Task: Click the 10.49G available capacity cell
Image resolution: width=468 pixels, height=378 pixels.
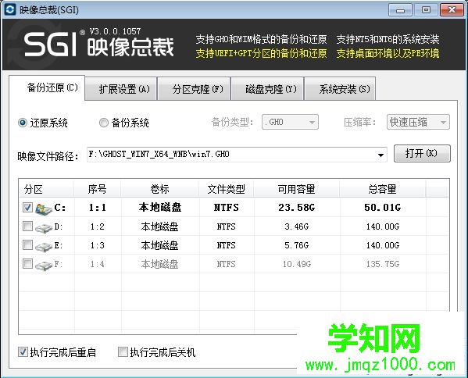Action: click(297, 264)
